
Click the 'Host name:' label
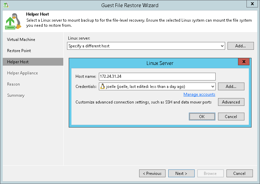(86, 76)
